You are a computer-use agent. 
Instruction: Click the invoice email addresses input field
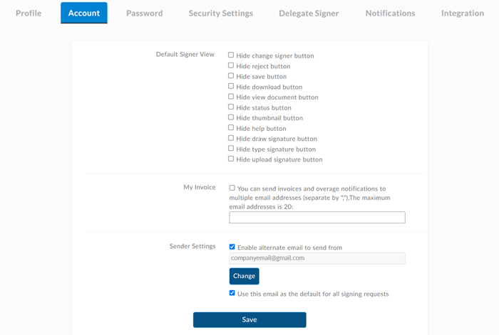(x=317, y=218)
